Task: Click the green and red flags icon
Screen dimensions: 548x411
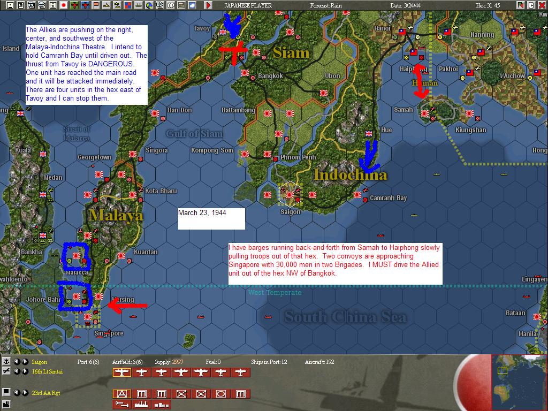Action: pos(521,5)
